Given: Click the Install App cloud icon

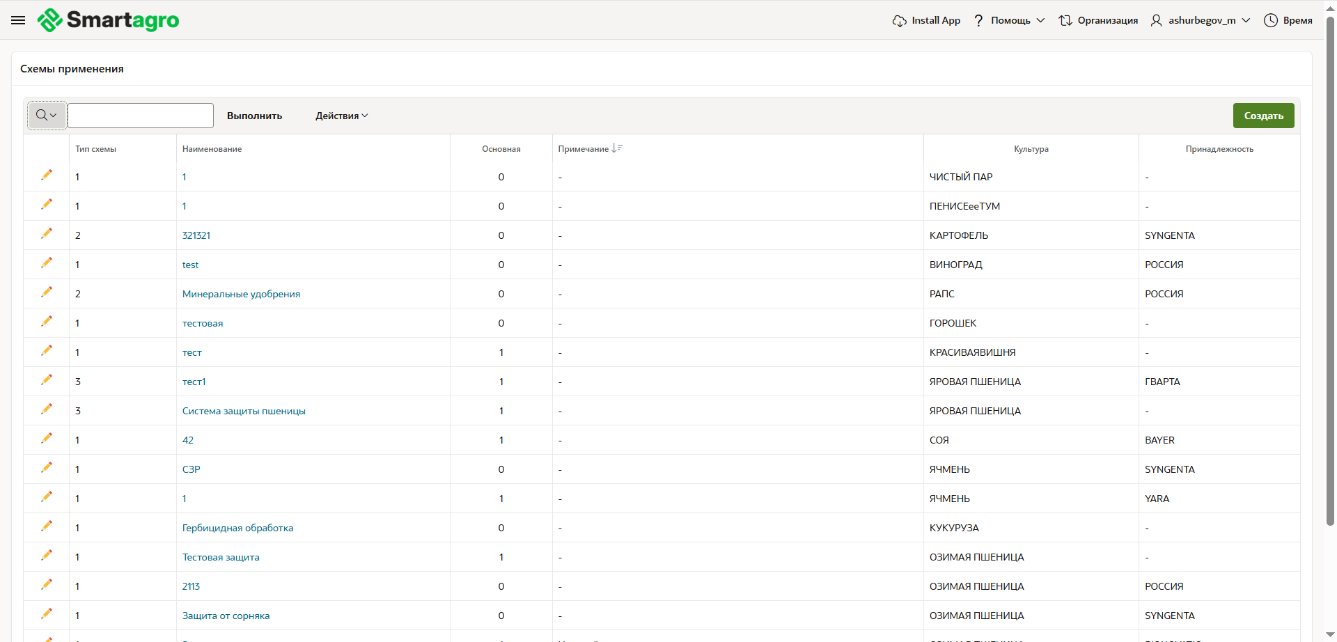Looking at the screenshot, I should point(899,21).
